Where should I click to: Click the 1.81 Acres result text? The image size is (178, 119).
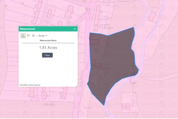tap(48, 47)
